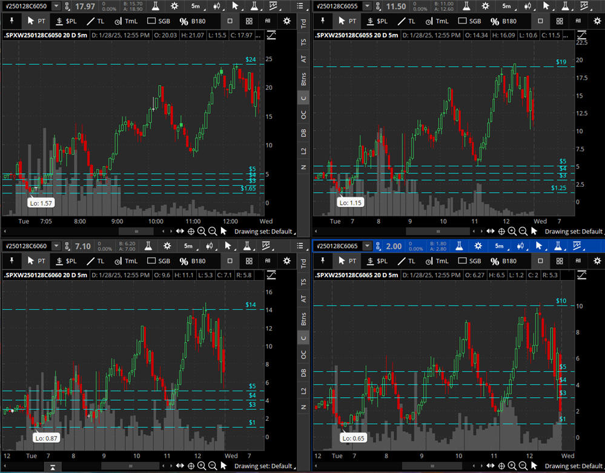Switch 6065 panel to single chart layout
This screenshot has width=605, height=473.
point(540,261)
